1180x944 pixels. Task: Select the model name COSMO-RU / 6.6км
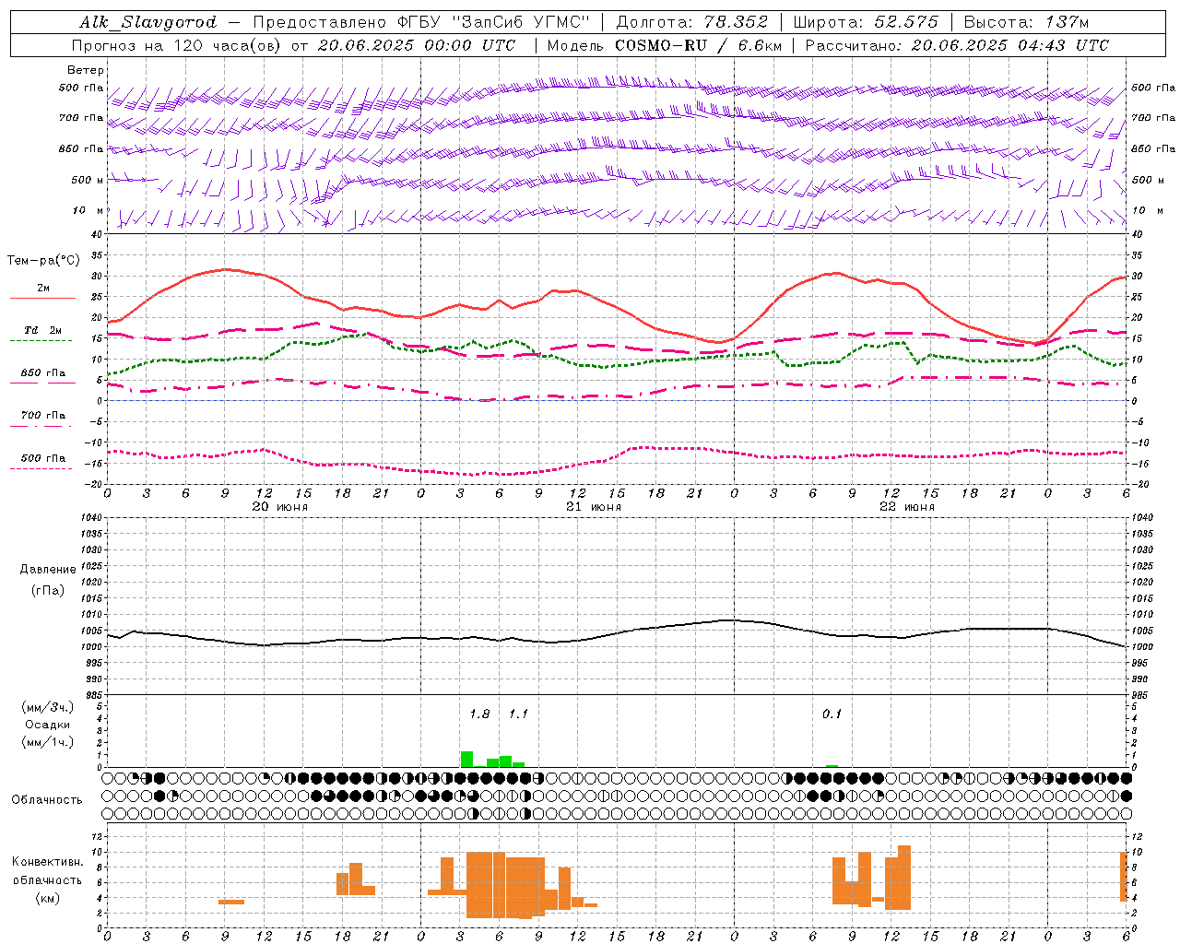click(699, 45)
